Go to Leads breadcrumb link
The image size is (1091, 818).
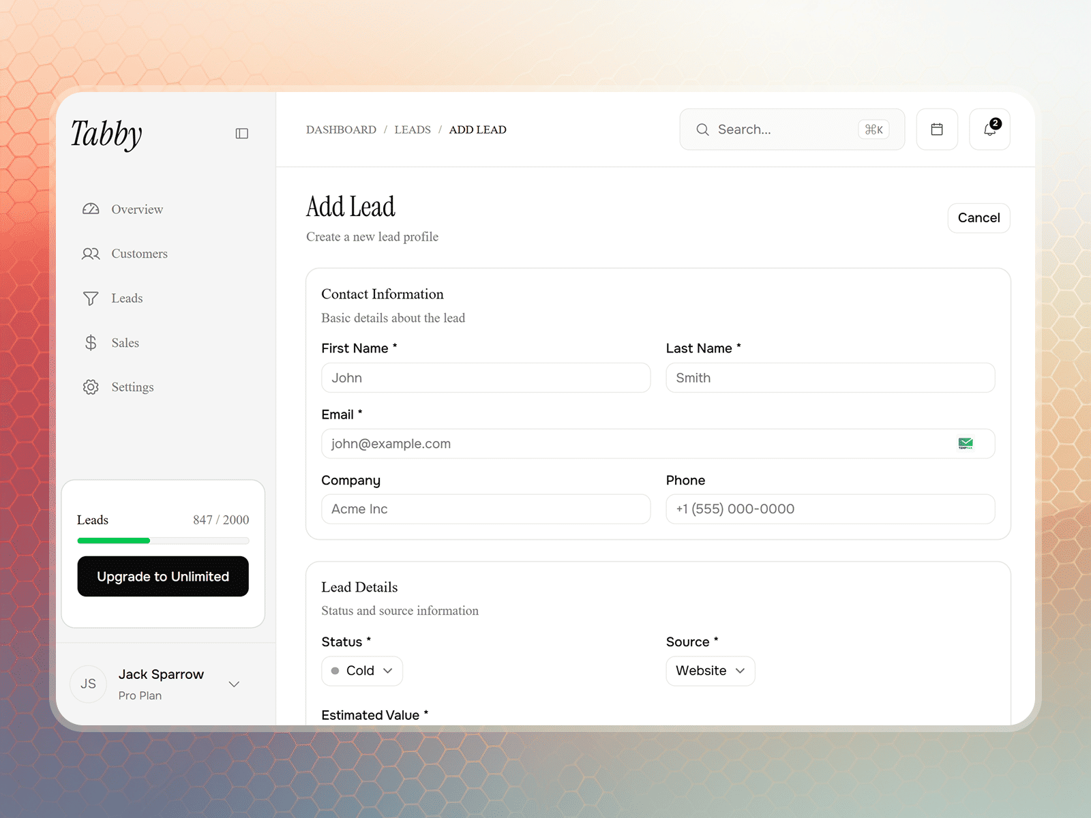pos(413,130)
